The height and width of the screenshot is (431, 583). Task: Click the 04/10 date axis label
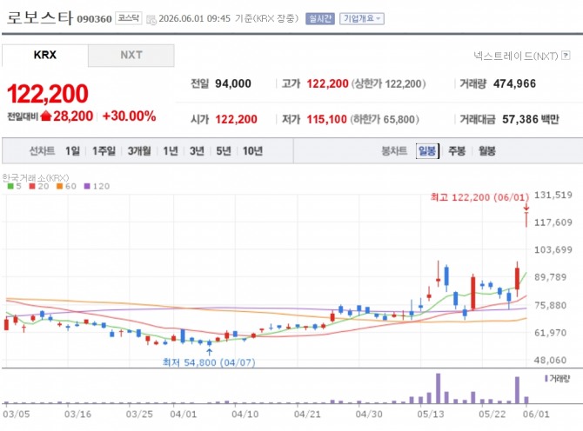coord(245,414)
